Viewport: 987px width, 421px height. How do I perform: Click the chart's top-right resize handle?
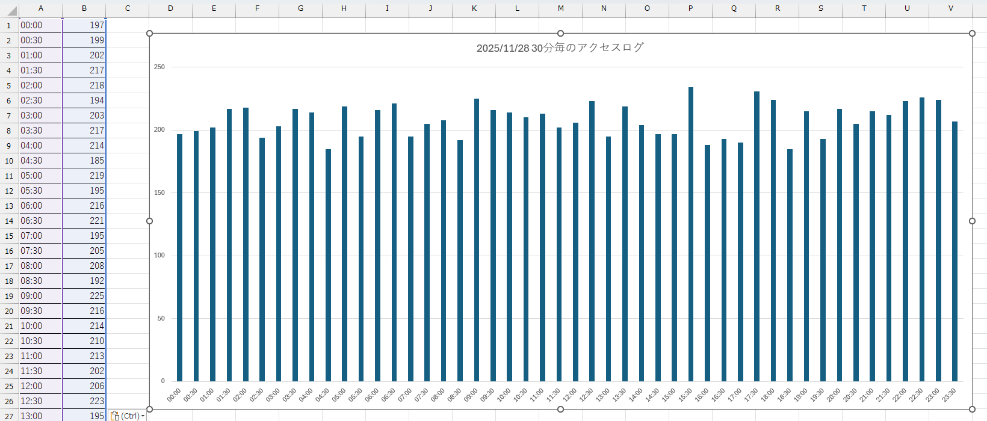972,34
